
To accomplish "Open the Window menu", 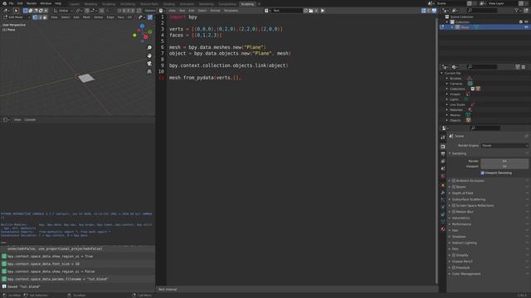I will click(x=46, y=3).
